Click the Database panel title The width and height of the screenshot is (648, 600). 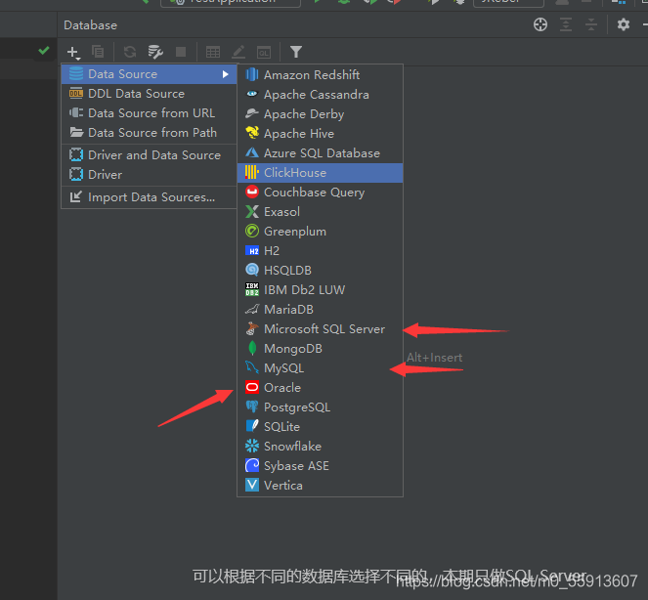(91, 25)
